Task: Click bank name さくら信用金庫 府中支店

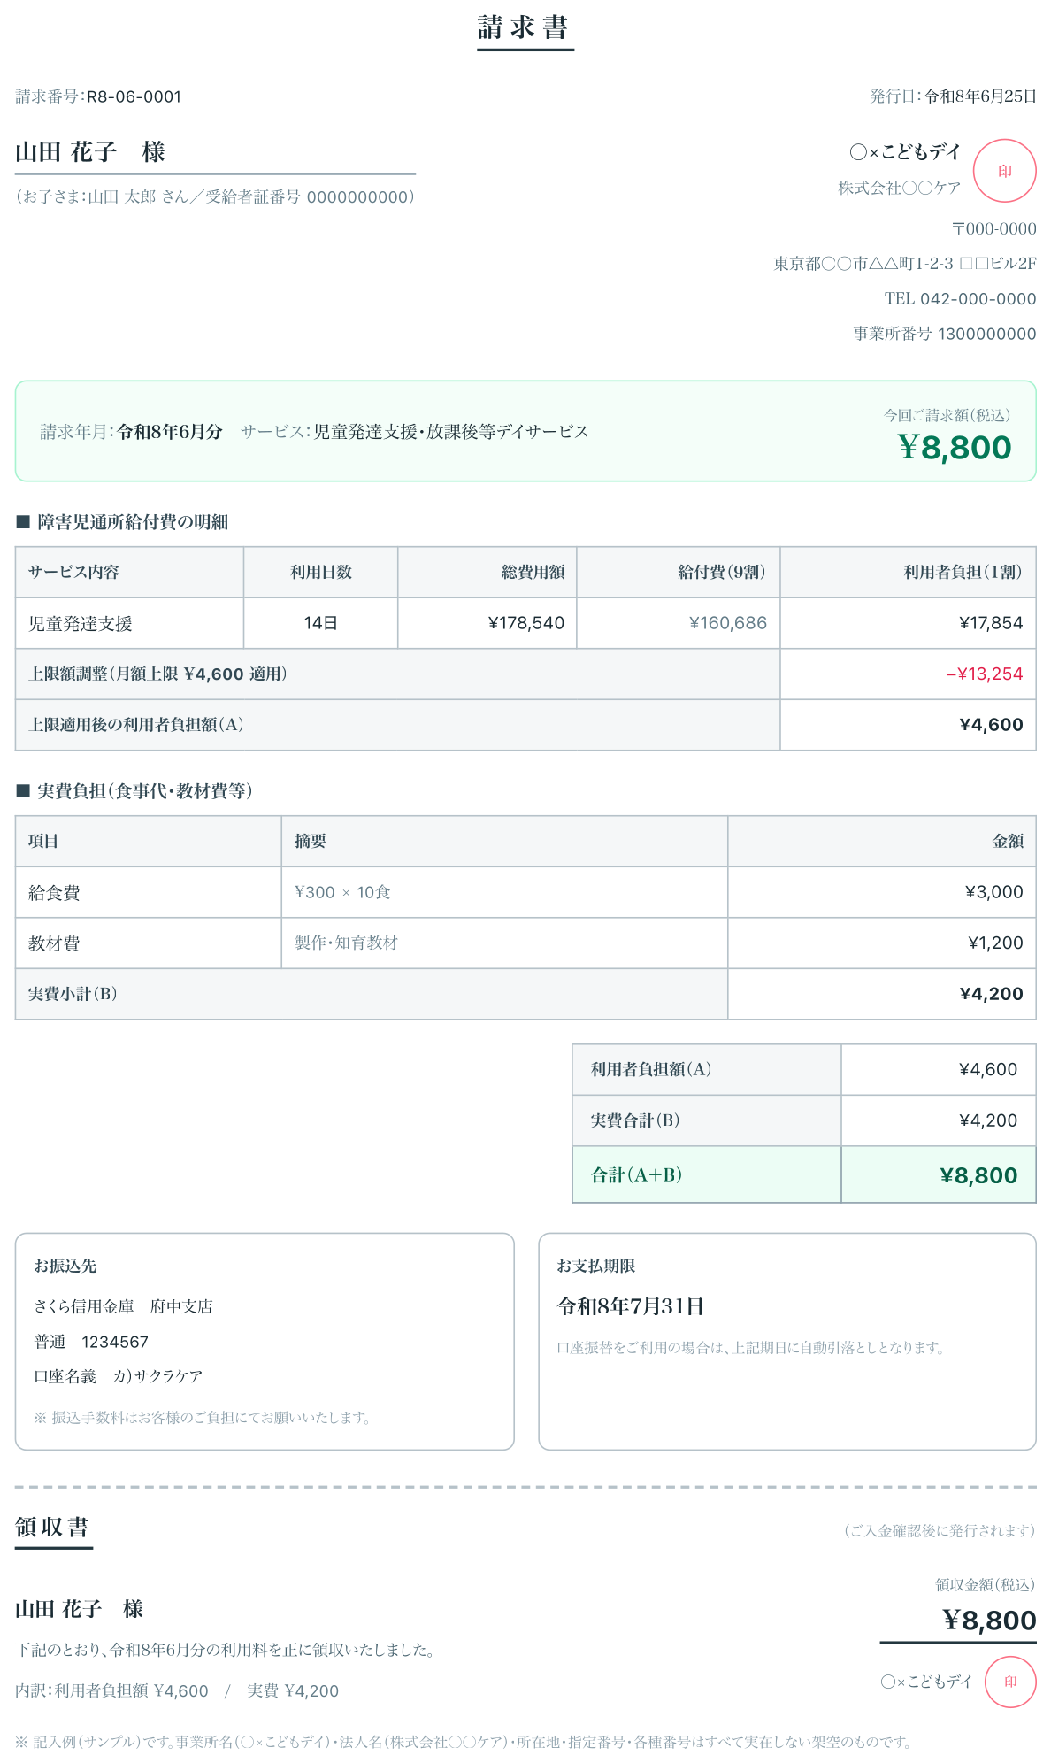Action: (123, 1306)
